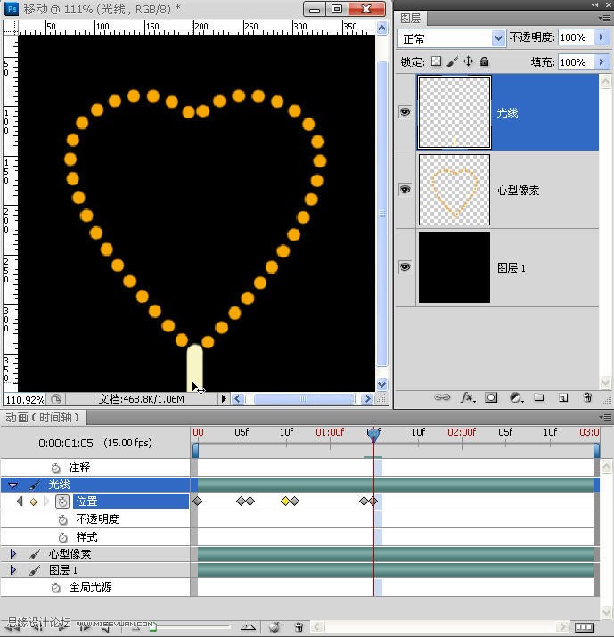Enable 全局光源 stopwatch
This screenshot has height=637, width=614.
click(x=55, y=587)
